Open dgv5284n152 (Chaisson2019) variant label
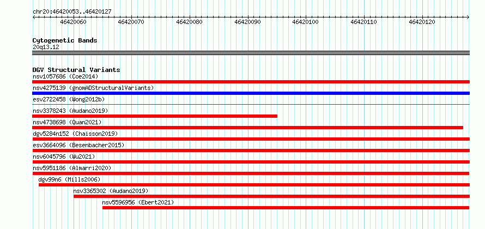 pos(75,134)
